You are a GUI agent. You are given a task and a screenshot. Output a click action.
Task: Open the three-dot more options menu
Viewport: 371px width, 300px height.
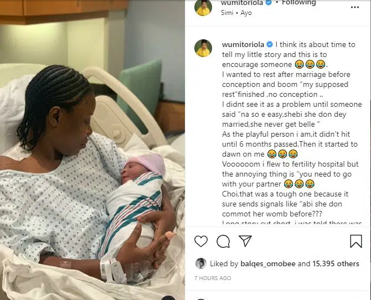coord(355,7)
